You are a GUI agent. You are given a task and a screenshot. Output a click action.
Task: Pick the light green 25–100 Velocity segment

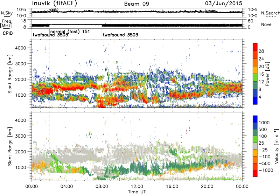(x=255, y=139)
